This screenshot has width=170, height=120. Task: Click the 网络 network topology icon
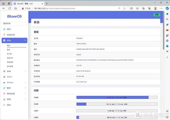tap(4, 99)
